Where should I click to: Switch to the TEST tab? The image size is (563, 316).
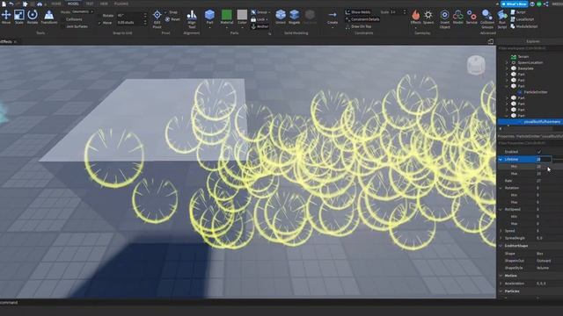pos(90,4)
